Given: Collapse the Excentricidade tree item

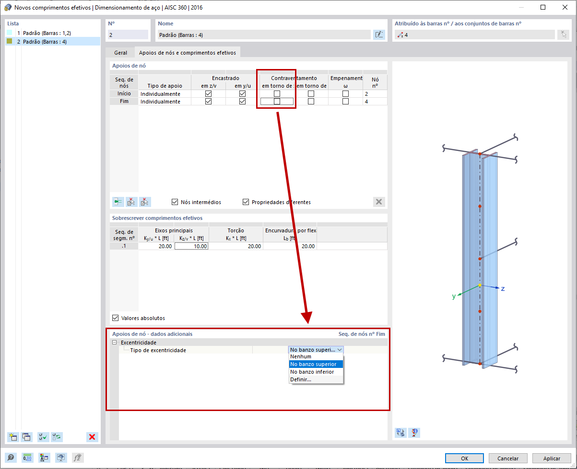Looking at the screenshot, I should 114,343.
